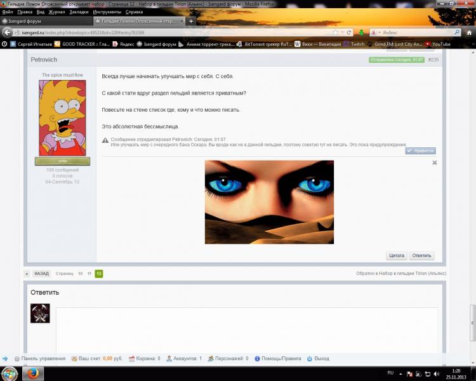Open Аниме торрент-трекер bookmark

coord(206,44)
